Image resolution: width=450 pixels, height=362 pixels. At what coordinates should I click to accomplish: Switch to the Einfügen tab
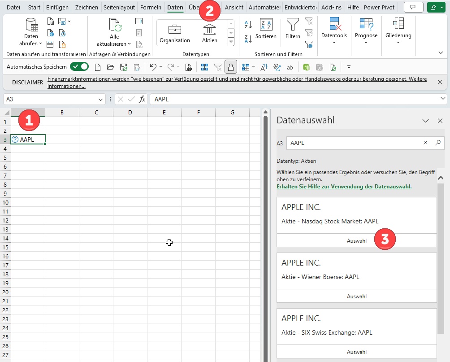[57, 8]
